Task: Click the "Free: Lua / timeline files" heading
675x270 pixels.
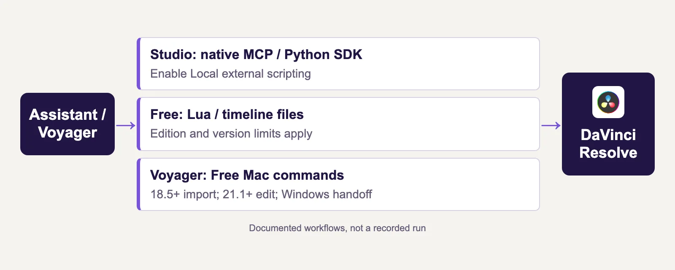Action: click(x=227, y=114)
